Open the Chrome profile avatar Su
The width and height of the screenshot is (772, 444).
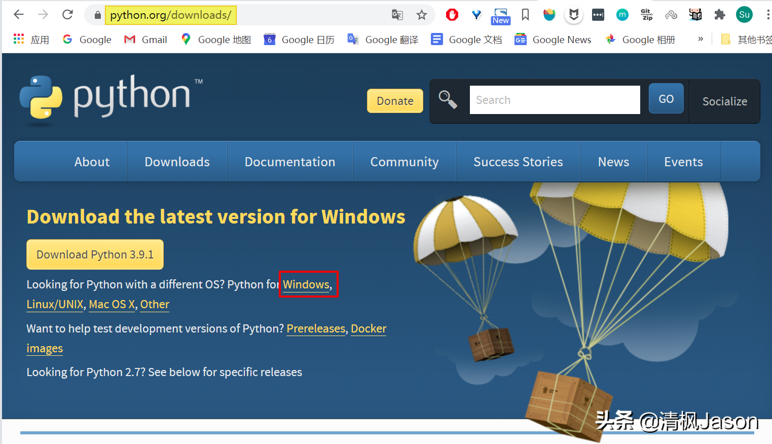[x=744, y=14]
